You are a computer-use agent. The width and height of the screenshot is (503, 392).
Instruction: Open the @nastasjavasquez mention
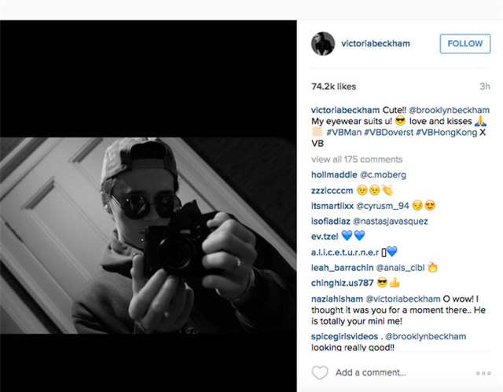[x=390, y=222]
